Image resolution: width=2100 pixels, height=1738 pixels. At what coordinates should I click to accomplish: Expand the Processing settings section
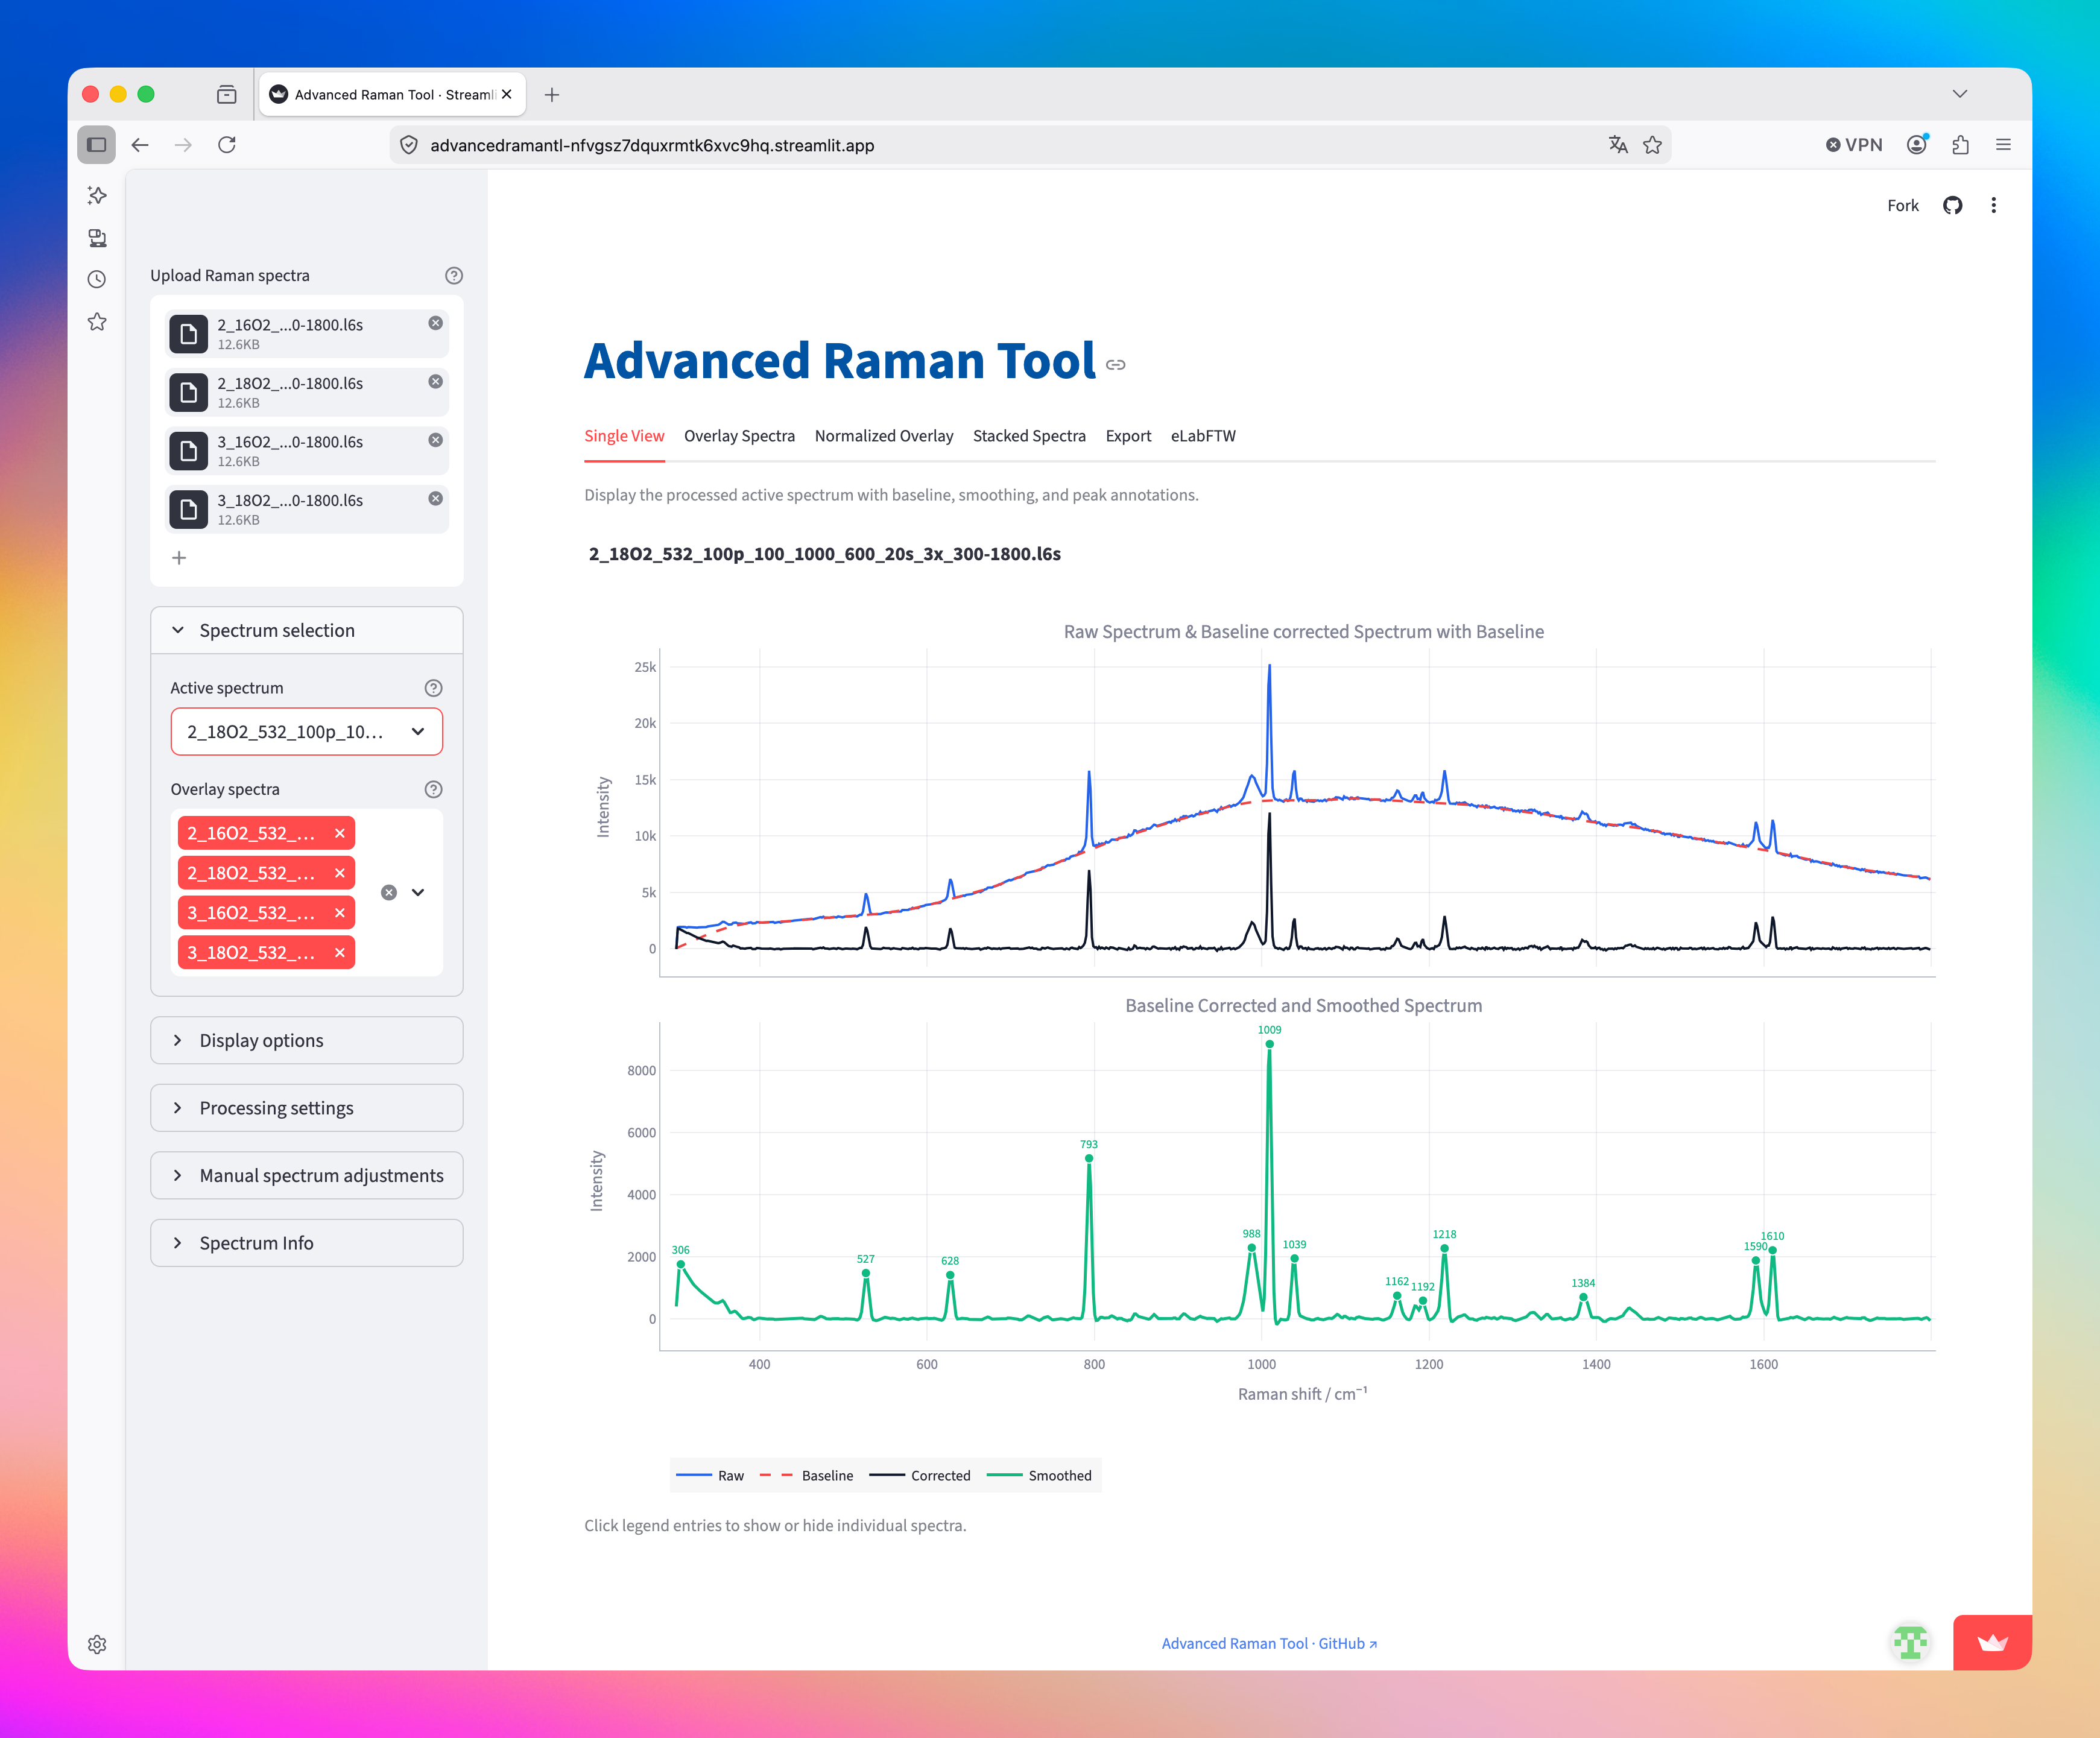pos(306,1108)
